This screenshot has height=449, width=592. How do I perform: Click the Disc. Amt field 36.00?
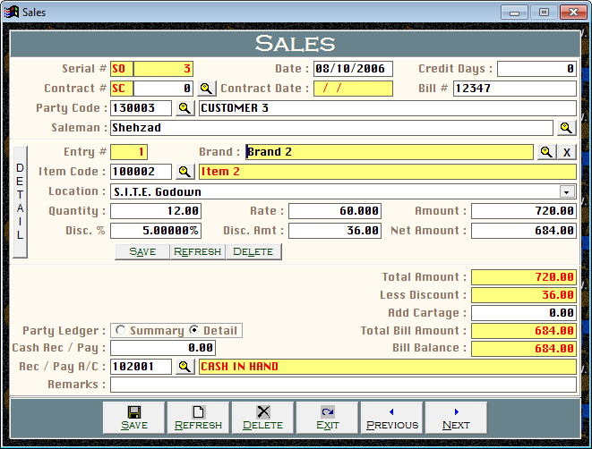pos(335,231)
